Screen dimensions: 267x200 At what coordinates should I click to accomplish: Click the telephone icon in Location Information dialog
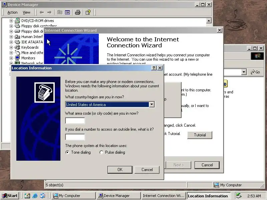(x=44, y=92)
